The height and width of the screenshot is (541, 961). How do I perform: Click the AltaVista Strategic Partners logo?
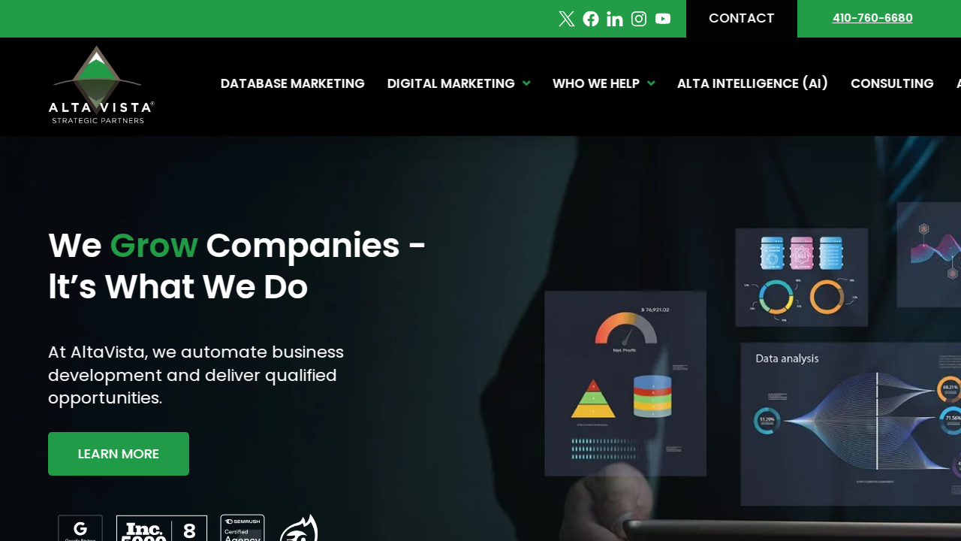pos(101,85)
